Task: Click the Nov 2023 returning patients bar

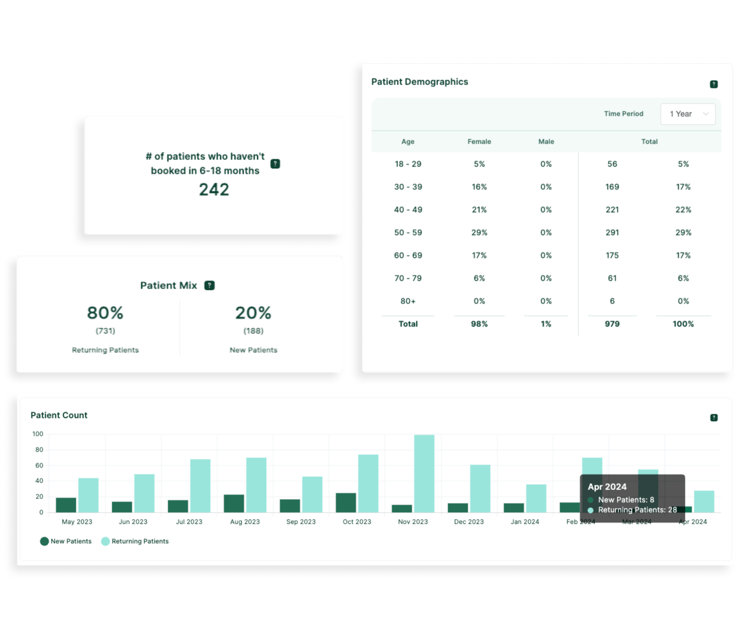Action: coord(424,474)
